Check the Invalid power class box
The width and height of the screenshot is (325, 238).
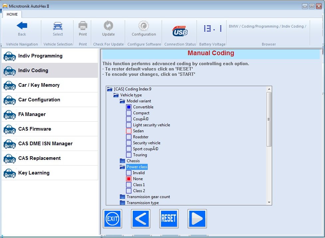click(129, 173)
